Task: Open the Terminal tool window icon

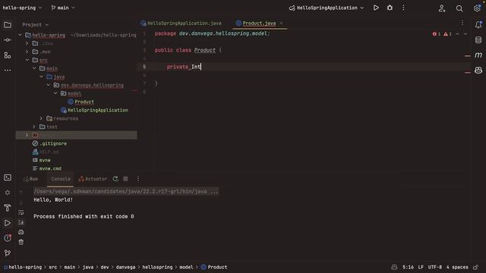Action: 8,177
